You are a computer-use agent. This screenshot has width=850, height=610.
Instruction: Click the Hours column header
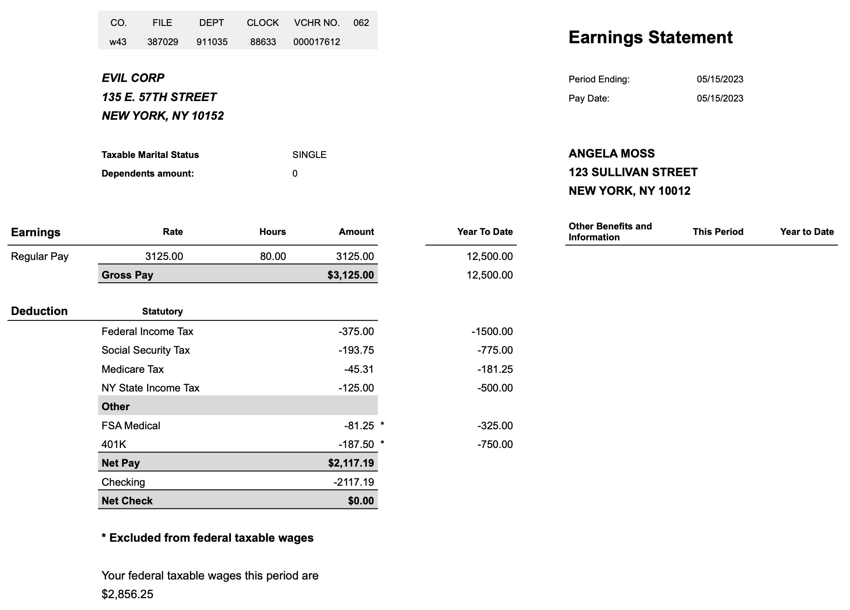[272, 232]
